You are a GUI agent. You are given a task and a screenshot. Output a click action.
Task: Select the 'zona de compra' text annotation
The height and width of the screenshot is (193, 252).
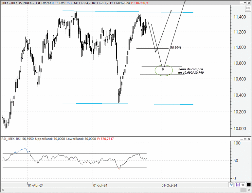point(191,71)
